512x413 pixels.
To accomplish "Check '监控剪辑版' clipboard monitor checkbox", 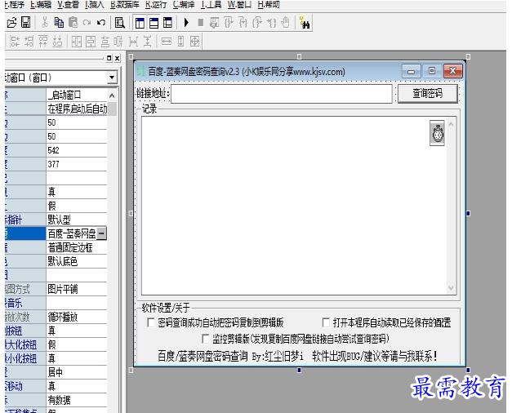I will pyautogui.click(x=205, y=339).
